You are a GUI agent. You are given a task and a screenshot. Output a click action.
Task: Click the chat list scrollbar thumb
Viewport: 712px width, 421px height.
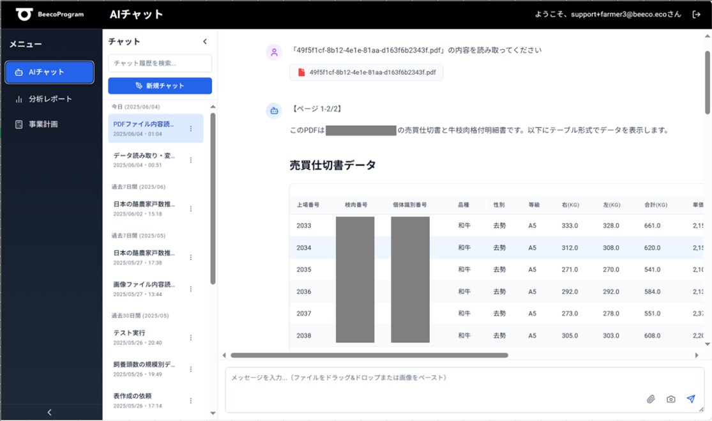[213, 199]
